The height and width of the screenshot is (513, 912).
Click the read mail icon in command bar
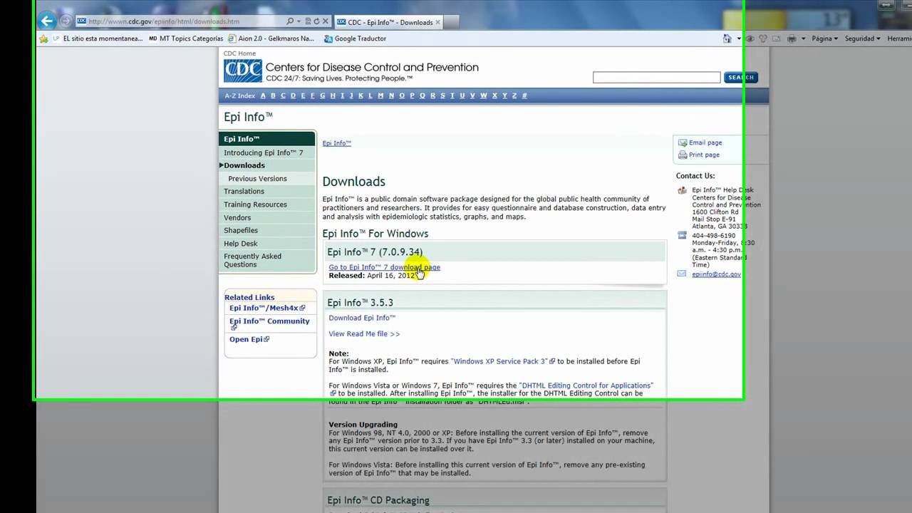(777, 38)
